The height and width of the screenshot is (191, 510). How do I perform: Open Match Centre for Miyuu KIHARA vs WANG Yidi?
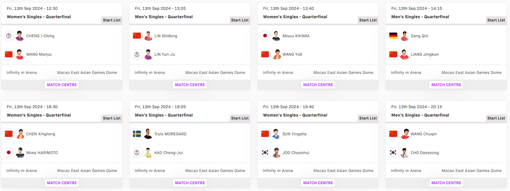318,85
